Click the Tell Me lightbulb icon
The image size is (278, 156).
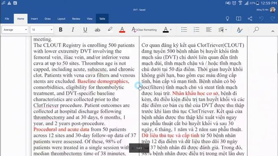pyautogui.click(x=227, y=19)
